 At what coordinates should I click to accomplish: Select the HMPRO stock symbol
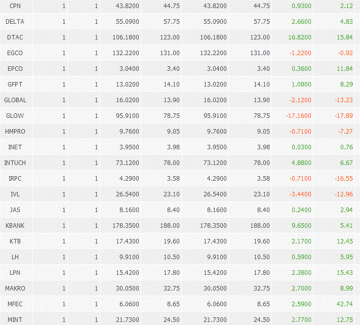click(15, 132)
